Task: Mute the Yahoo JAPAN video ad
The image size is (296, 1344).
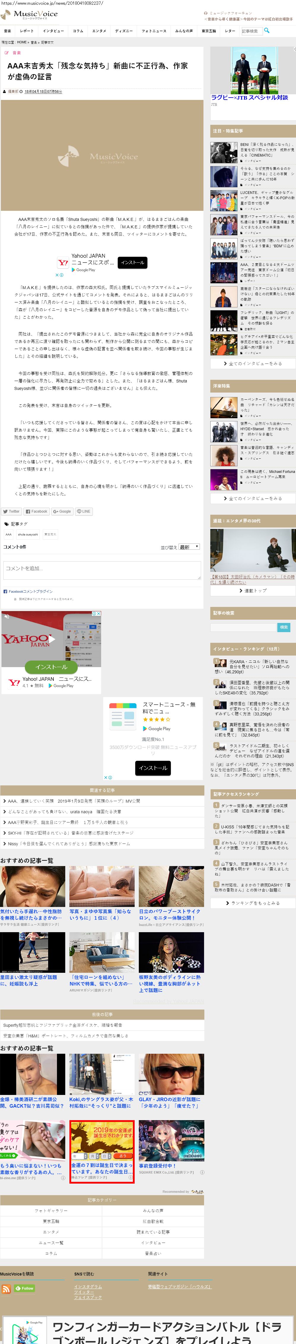Action: click(7, 616)
